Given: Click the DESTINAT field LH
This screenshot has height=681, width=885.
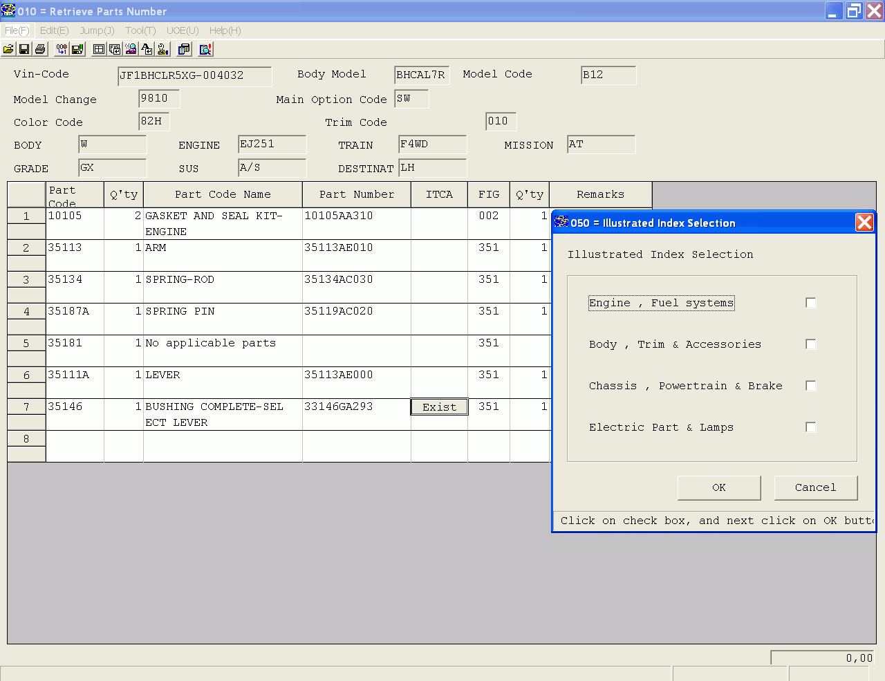Looking at the screenshot, I should pos(432,168).
